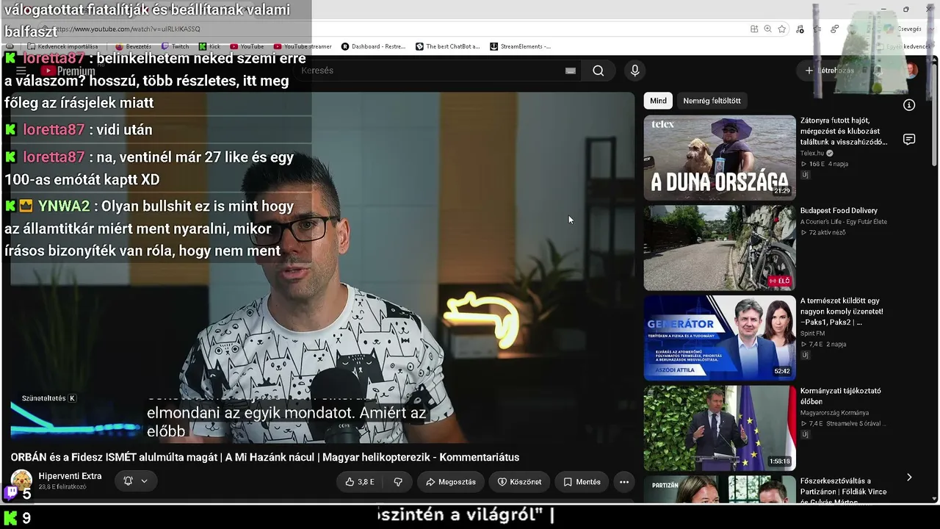
Task: Open the YouTube account avatar menu
Action: pos(911,71)
